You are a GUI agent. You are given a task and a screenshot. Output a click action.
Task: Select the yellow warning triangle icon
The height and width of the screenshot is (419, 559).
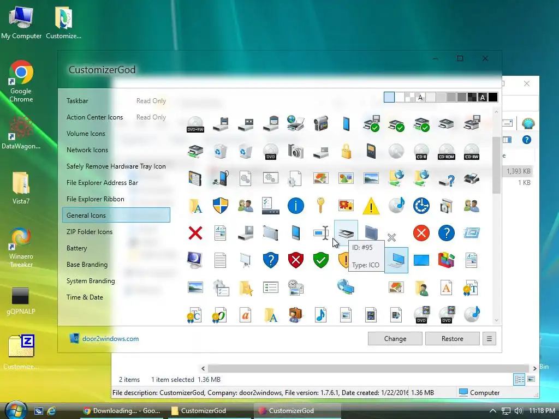pos(371,206)
